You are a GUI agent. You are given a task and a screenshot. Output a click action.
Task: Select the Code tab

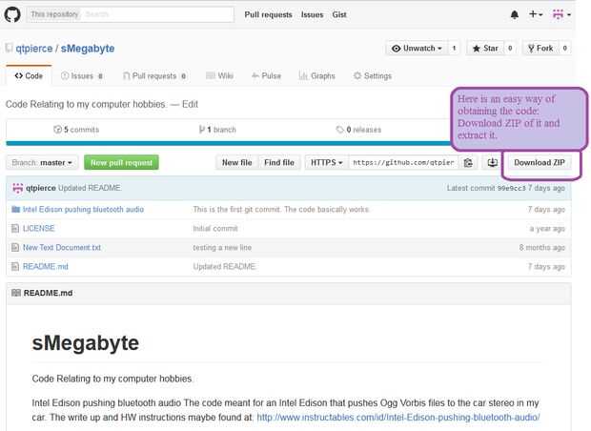point(29,75)
